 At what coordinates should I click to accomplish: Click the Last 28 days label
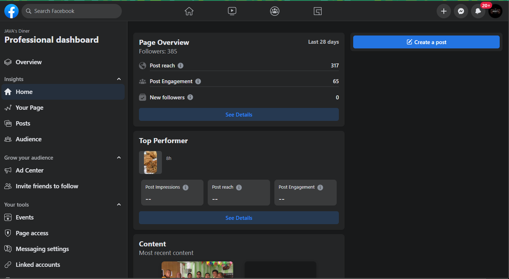pyautogui.click(x=323, y=42)
